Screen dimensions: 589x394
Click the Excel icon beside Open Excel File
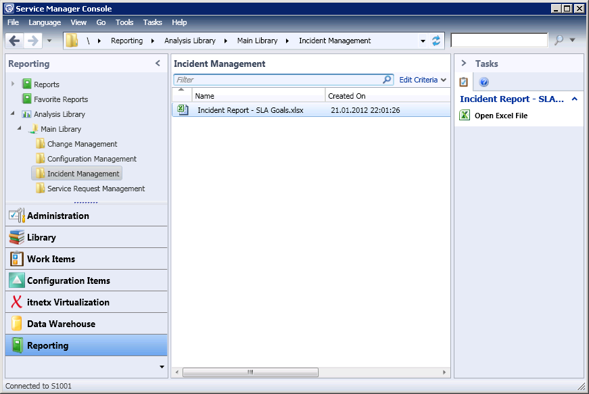465,116
